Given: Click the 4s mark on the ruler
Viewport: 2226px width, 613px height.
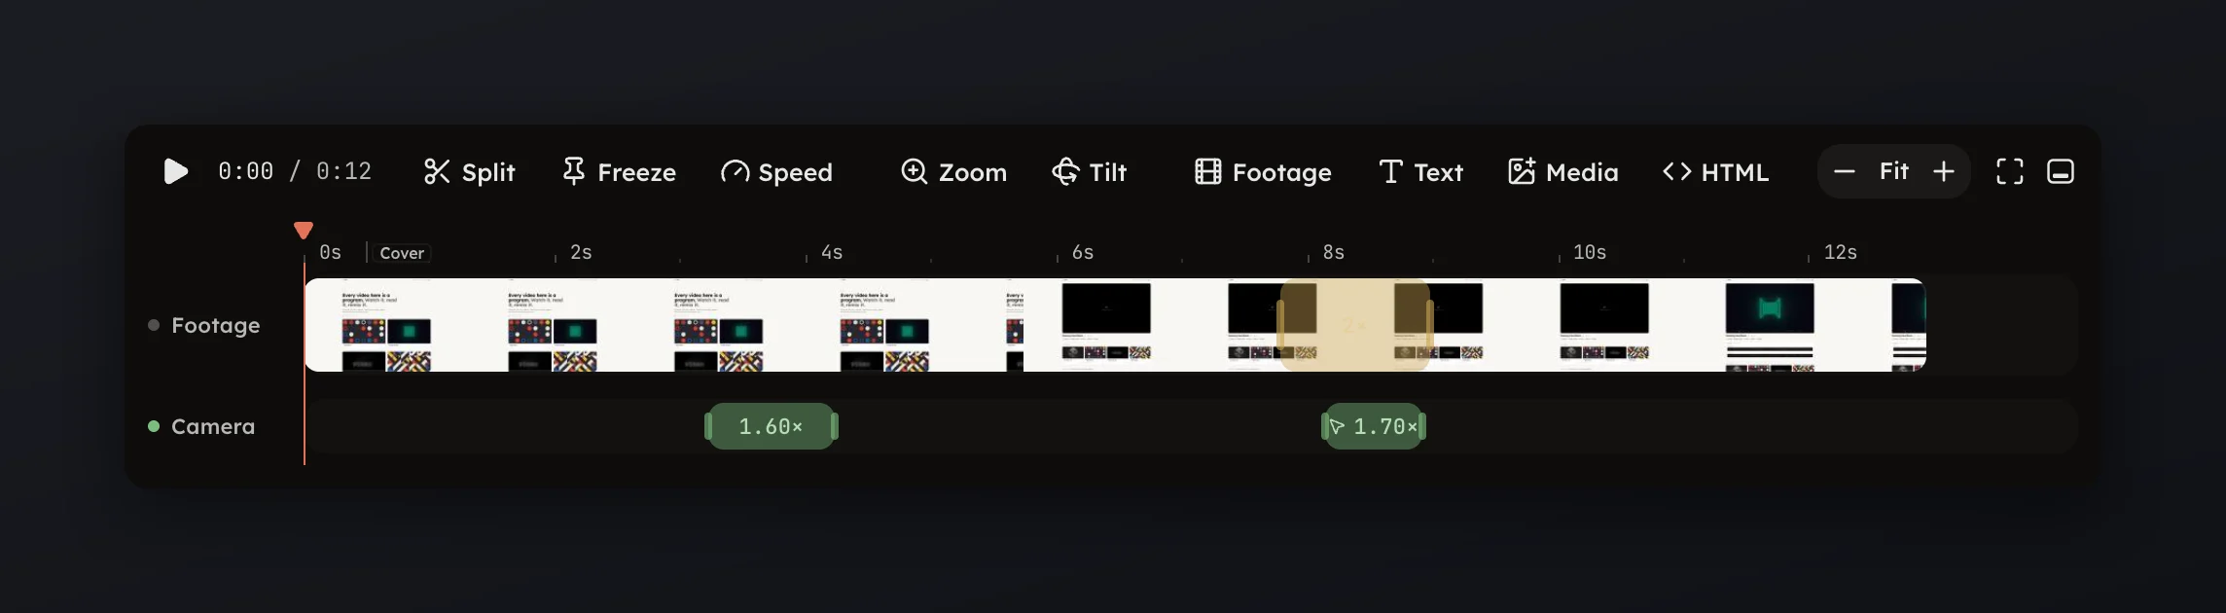Looking at the screenshot, I should click(x=832, y=253).
